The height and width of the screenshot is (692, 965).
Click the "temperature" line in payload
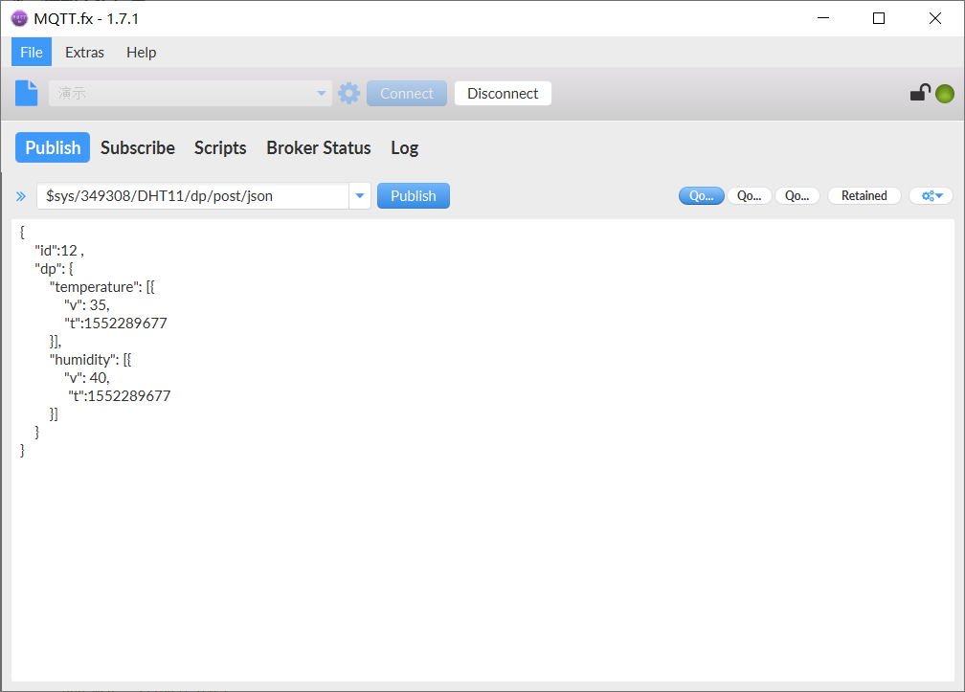pos(102,287)
